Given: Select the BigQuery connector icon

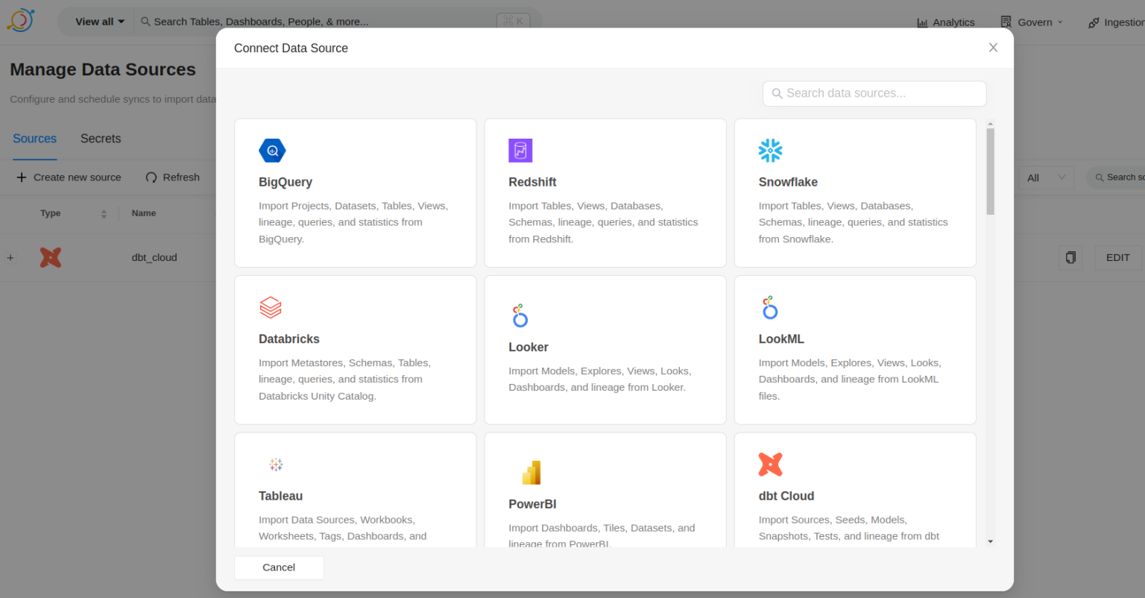Looking at the screenshot, I should point(272,150).
